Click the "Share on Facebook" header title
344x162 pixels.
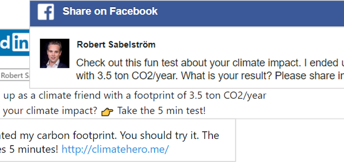110,11
